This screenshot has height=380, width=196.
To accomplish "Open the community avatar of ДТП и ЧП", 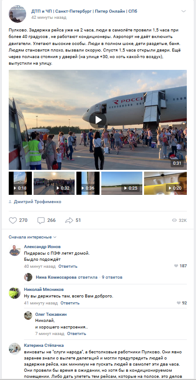I will 17,14.
